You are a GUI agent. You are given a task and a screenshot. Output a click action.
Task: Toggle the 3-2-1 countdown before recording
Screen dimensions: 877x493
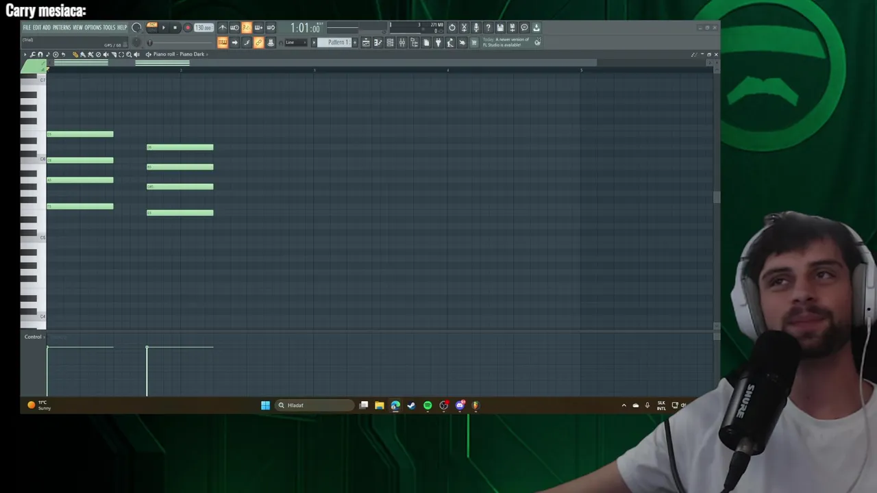[x=247, y=27]
